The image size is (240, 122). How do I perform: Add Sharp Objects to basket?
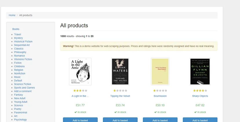(200, 120)
